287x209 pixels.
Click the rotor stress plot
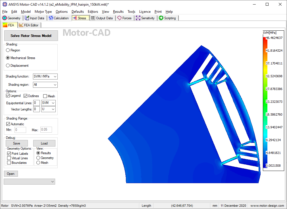tap(184, 114)
